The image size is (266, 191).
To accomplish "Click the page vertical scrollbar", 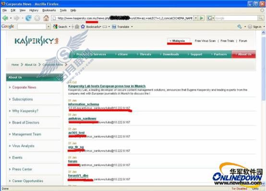I will point(263,108).
